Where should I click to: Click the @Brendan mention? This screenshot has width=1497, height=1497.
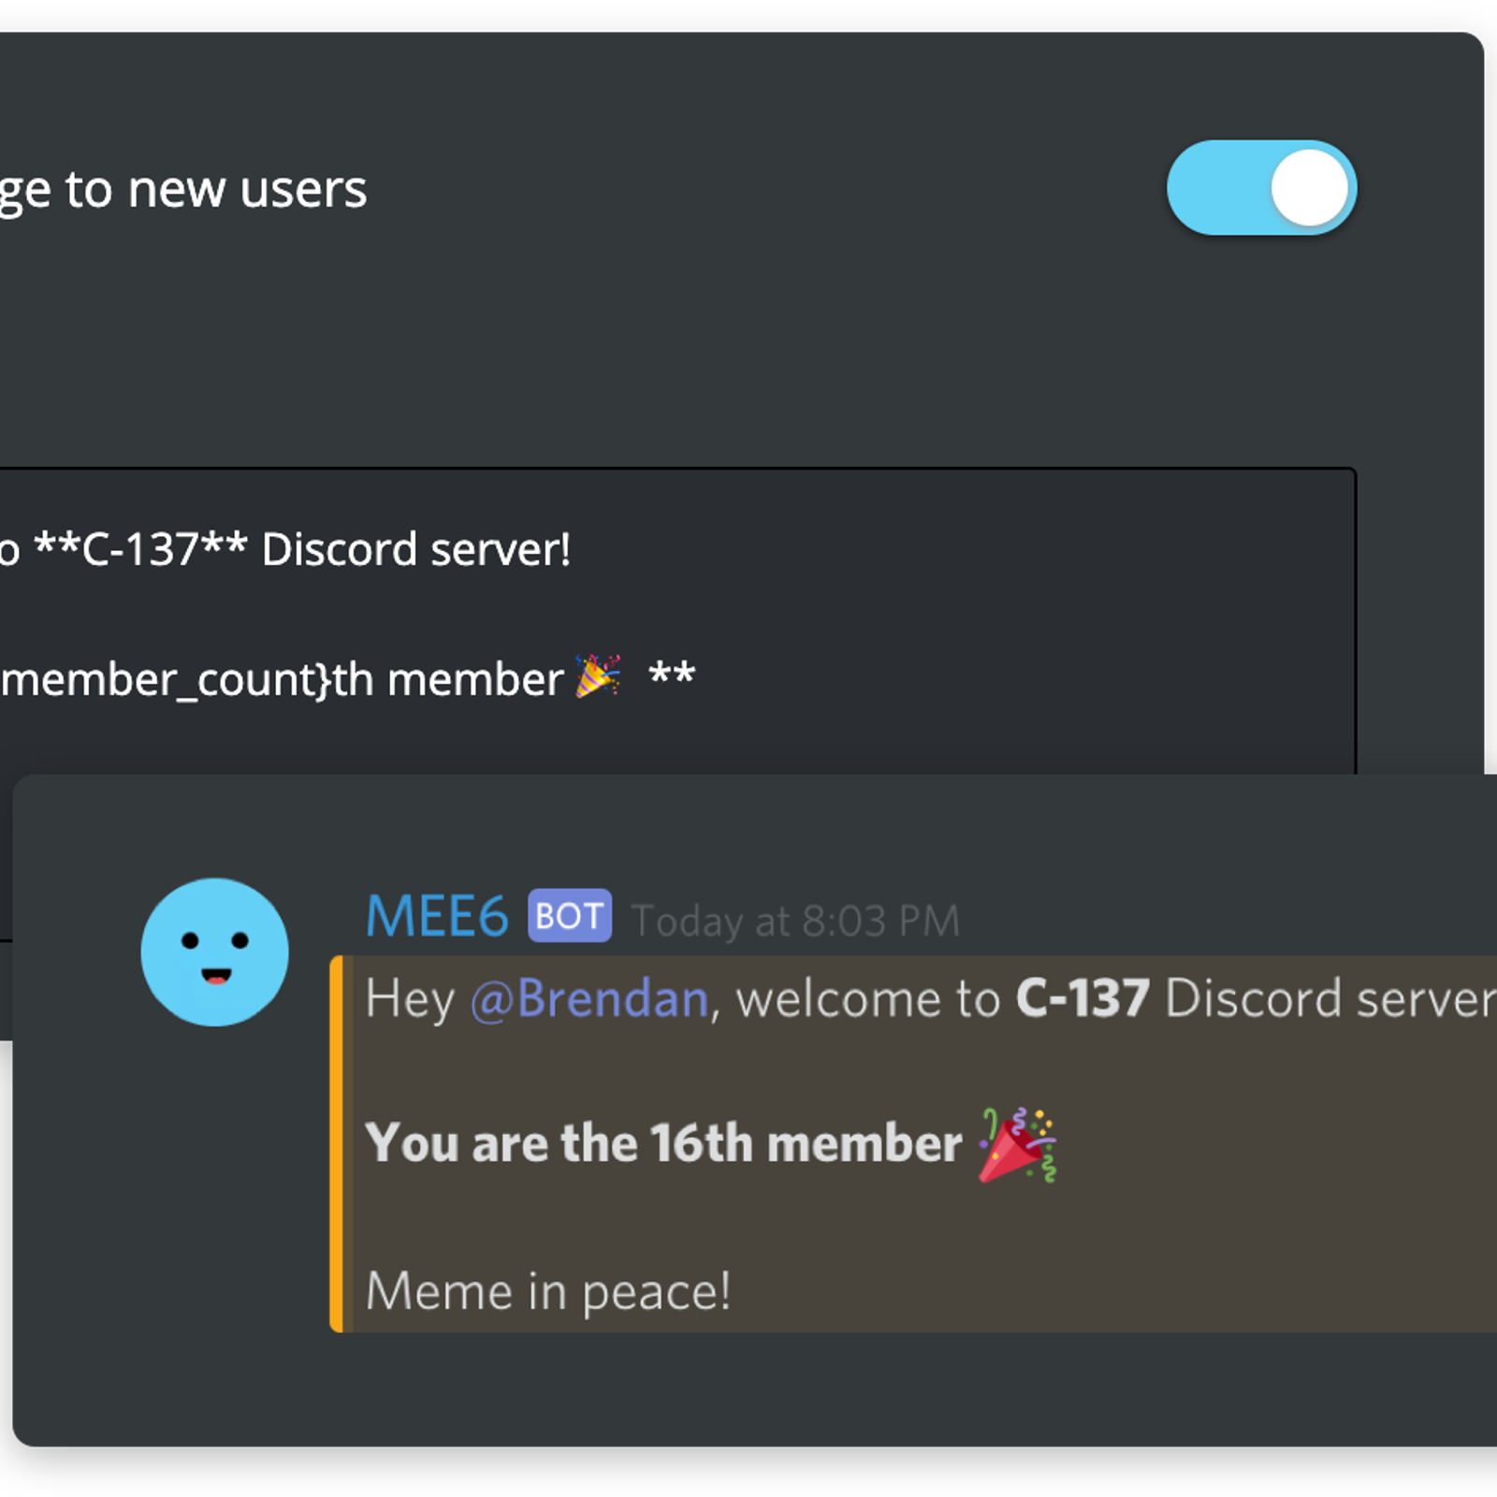pos(589,998)
